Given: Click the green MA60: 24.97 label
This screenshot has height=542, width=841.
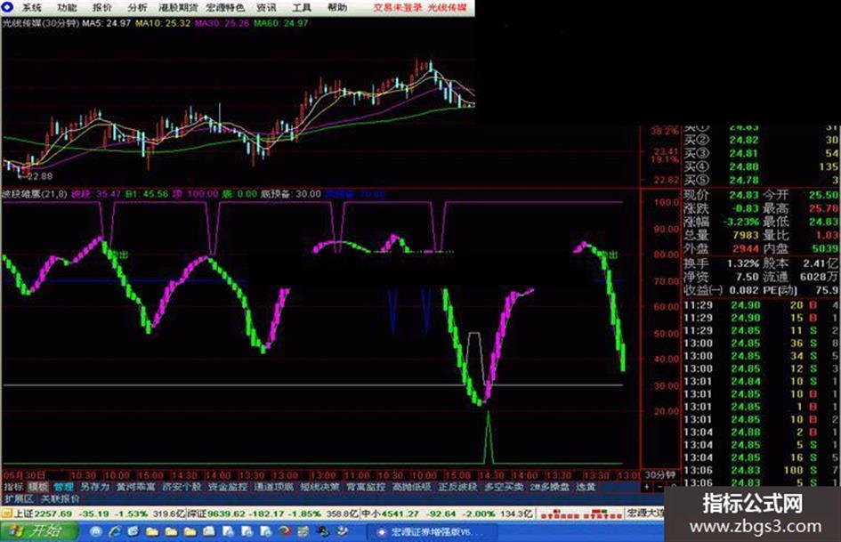Looking at the screenshot, I should [281, 23].
